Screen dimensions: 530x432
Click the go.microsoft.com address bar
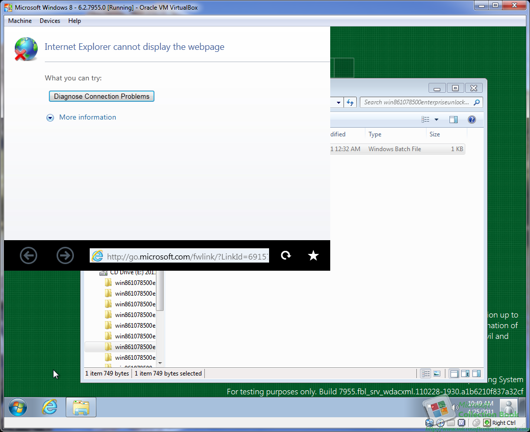(179, 256)
